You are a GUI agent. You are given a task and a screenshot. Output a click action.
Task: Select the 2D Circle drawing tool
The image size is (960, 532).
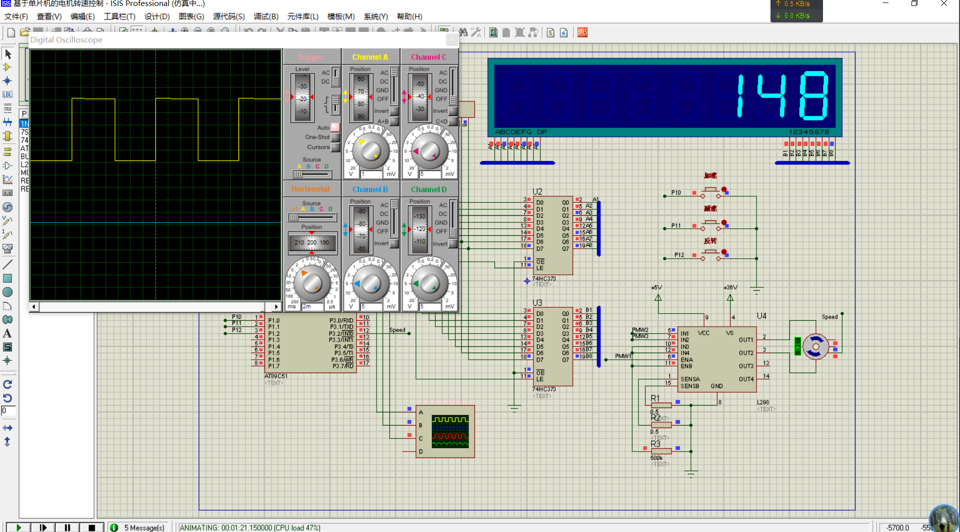7,292
